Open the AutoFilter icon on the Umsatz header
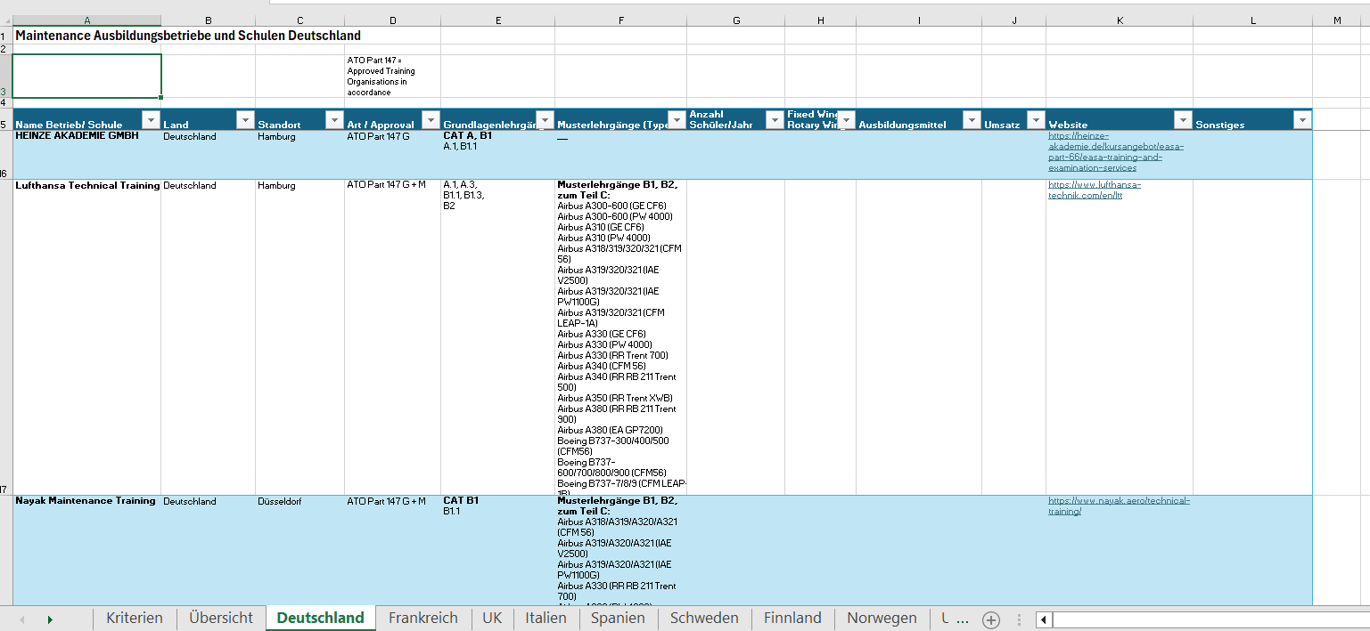This screenshot has width=1370, height=631. [x=1035, y=119]
